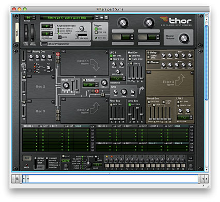220x202 pixels.
Task: Enable the Delay effect
Action: [x=148, y=53]
